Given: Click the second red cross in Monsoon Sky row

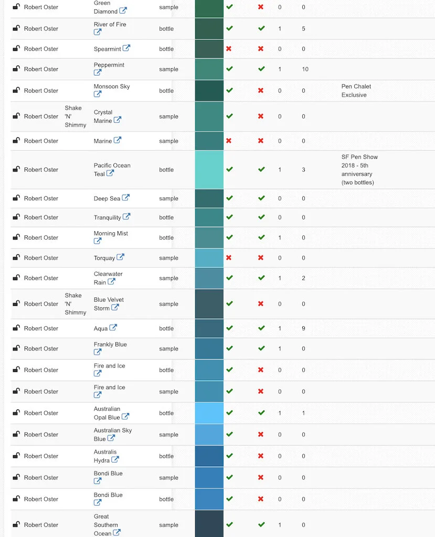Looking at the screenshot, I should click(261, 90).
